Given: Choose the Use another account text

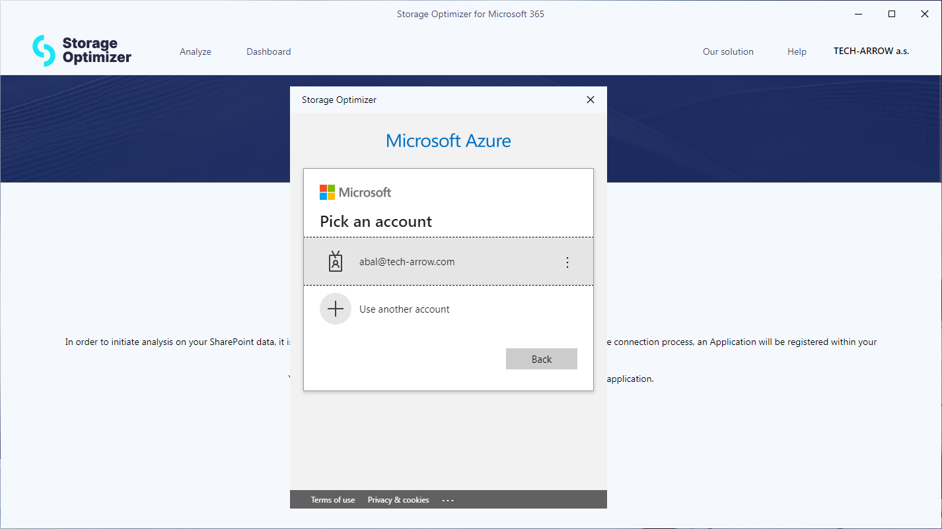Looking at the screenshot, I should [x=404, y=309].
